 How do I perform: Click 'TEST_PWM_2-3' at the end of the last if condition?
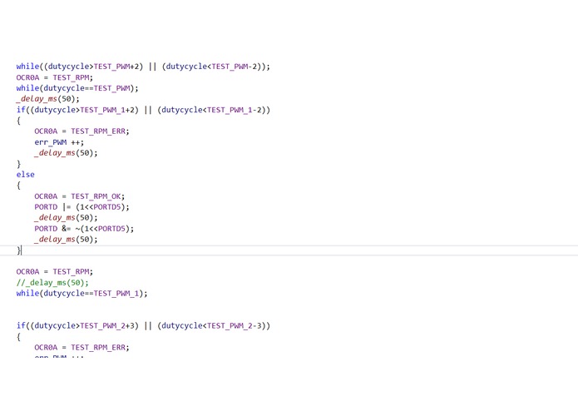point(234,326)
